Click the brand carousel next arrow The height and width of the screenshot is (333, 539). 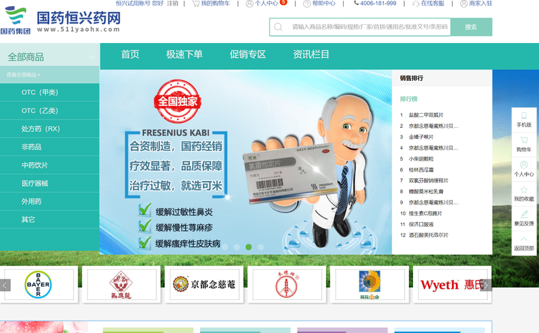point(486,285)
